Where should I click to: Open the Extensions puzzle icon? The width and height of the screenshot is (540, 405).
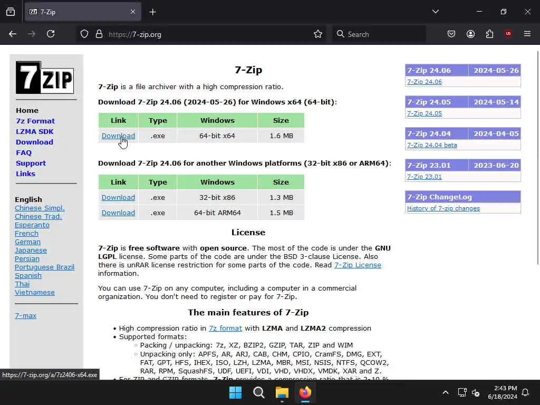click(x=489, y=34)
